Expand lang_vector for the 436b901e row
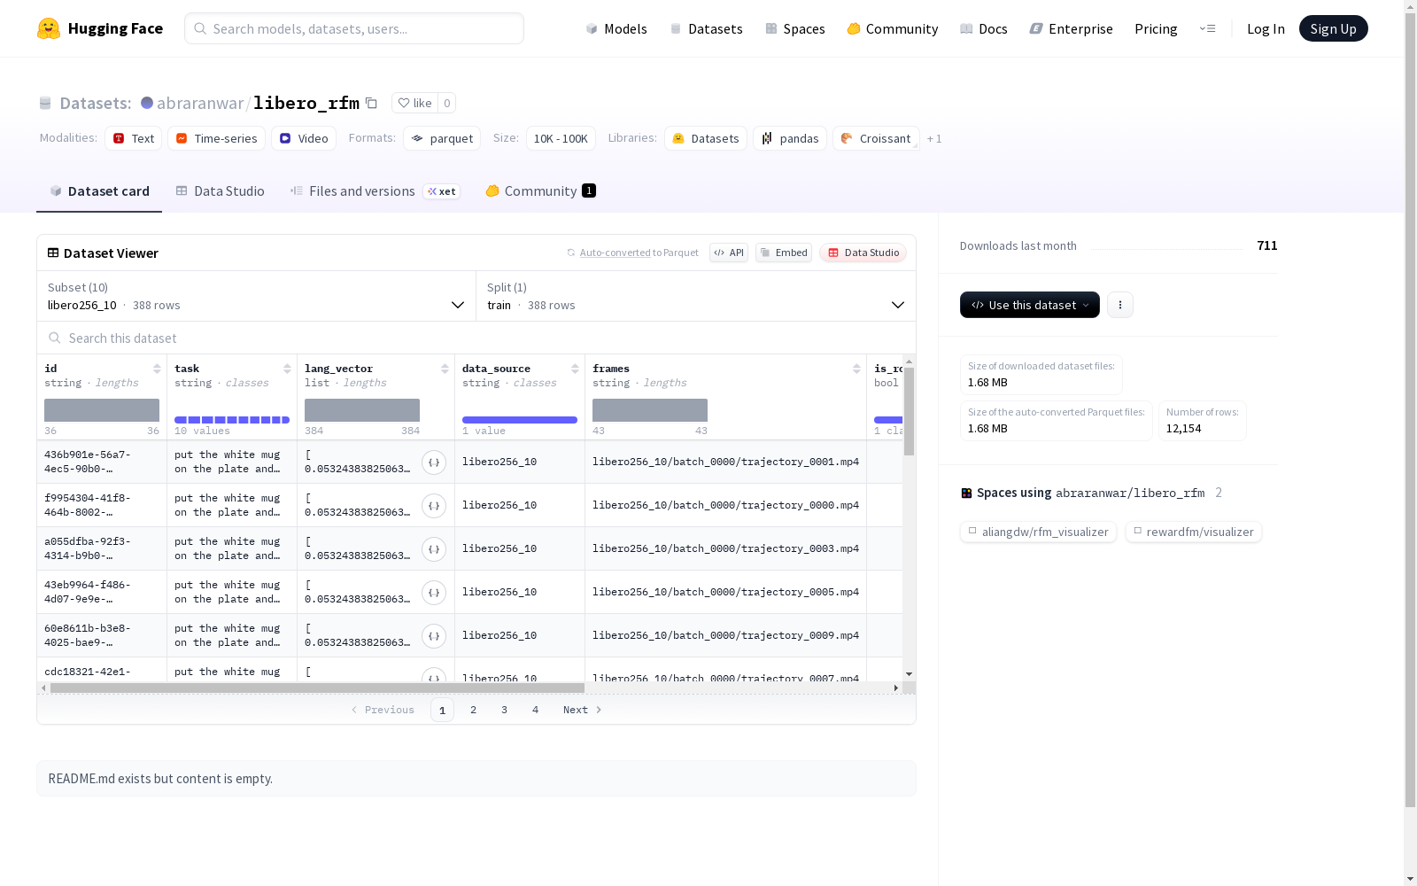This screenshot has height=886, width=1417. click(x=434, y=462)
